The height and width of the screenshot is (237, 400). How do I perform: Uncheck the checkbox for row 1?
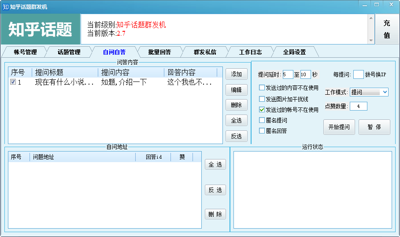tap(13, 82)
